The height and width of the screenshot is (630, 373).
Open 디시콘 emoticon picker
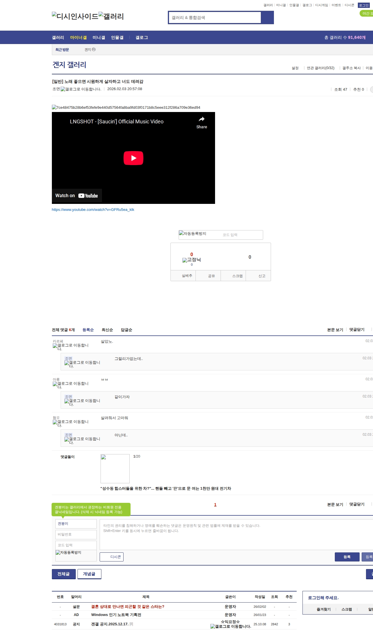pyautogui.click(x=112, y=557)
